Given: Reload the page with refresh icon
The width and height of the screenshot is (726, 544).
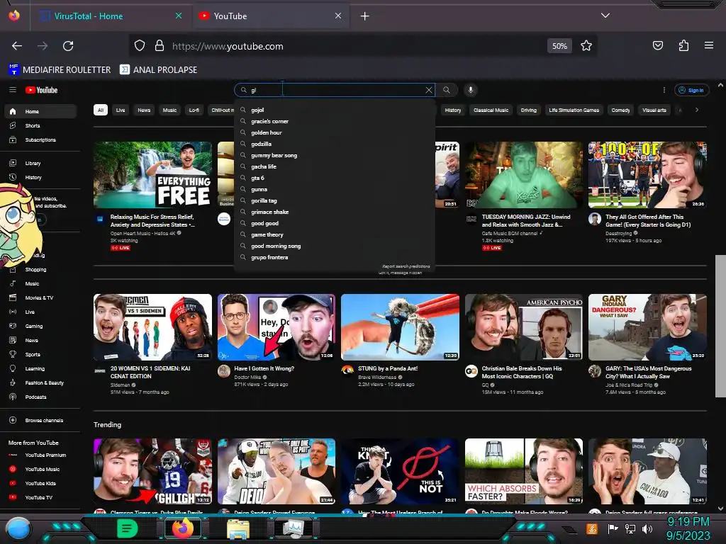Looking at the screenshot, I should [x=68, y=46].
